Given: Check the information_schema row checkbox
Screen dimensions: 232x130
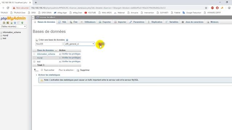Looking at the screenshot, I should (34, 54).
